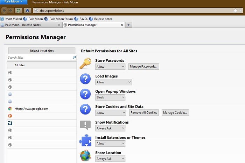Open the dropdown arrow next to the bookmark star
245x163 pixels.
(240, 10)
